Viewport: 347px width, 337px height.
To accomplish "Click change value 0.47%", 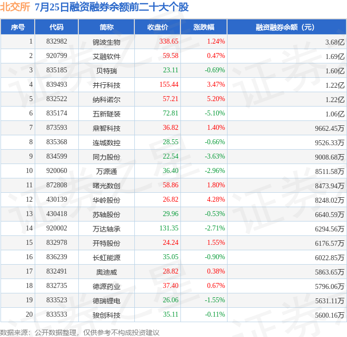I will pos(216,56).
